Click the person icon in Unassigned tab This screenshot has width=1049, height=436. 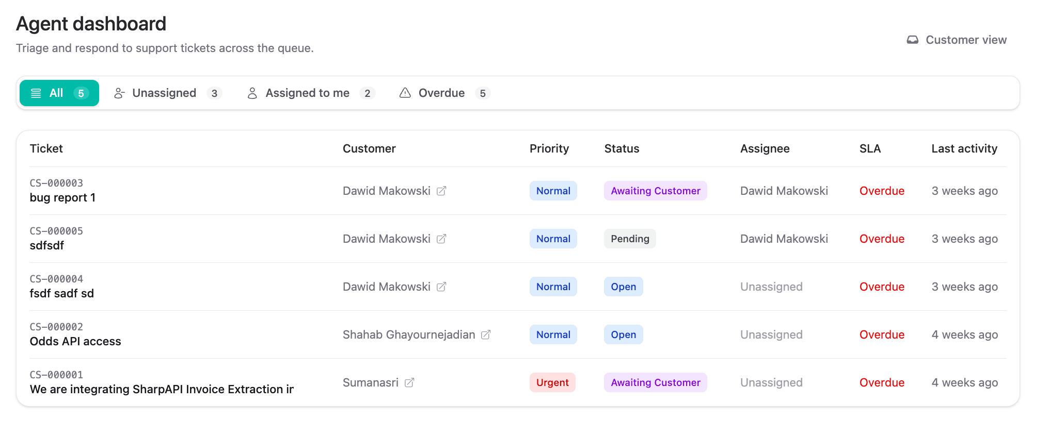point(119,93)
